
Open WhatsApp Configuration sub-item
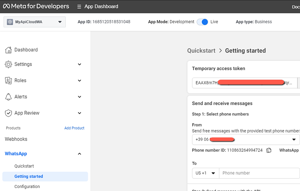point(27,187)
